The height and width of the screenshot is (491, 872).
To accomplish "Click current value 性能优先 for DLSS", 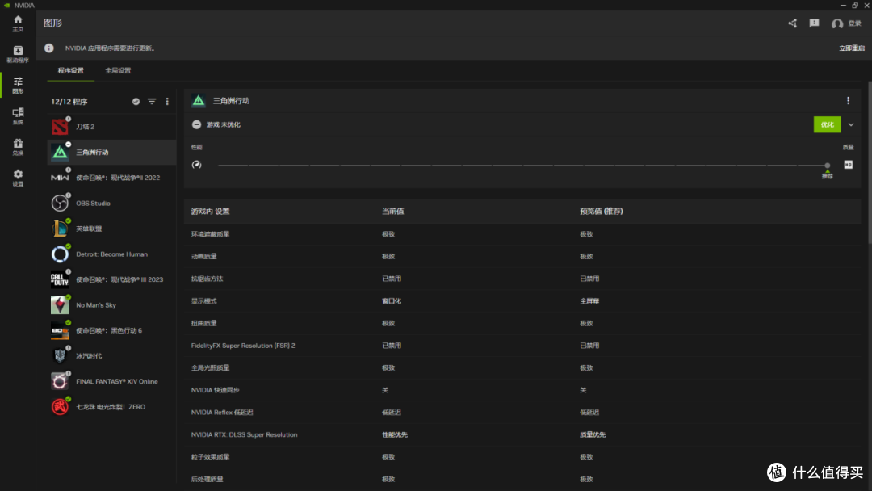I will point(394,434).
